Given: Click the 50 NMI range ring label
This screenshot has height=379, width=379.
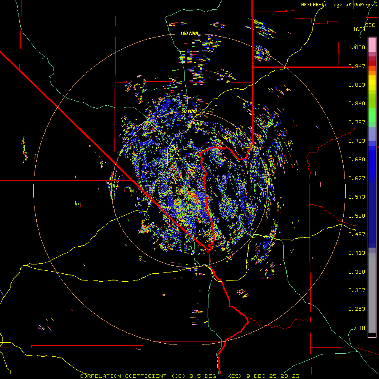Looking at the screenshot, I should tap(189, 112).
